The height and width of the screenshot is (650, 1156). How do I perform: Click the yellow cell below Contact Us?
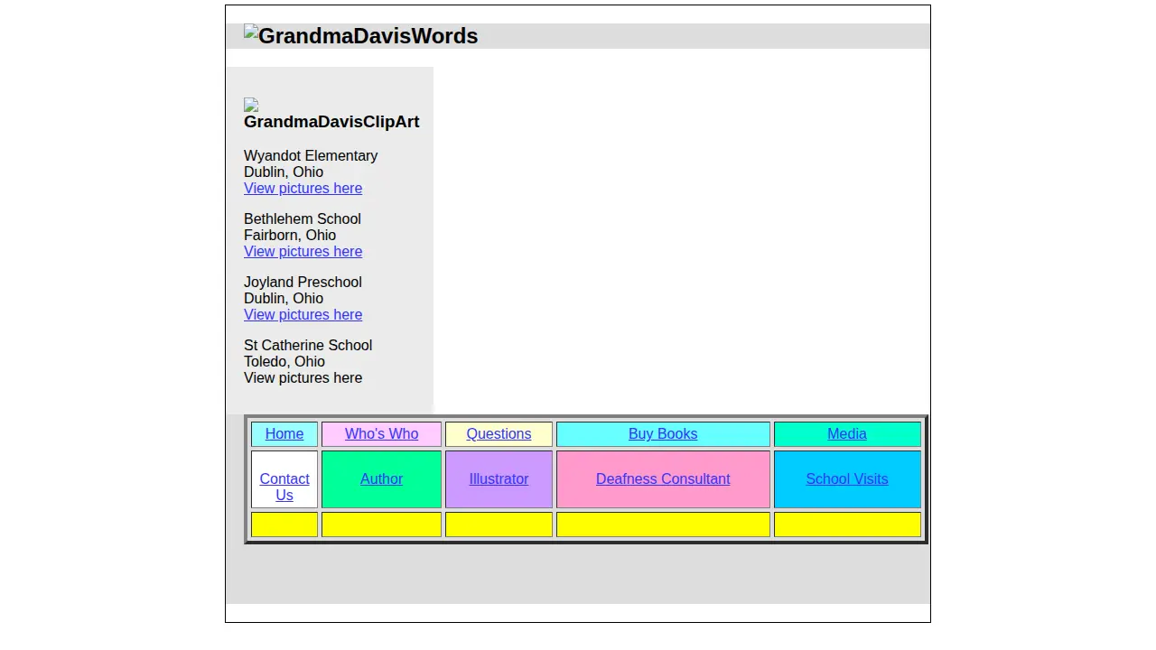[284, 525]
